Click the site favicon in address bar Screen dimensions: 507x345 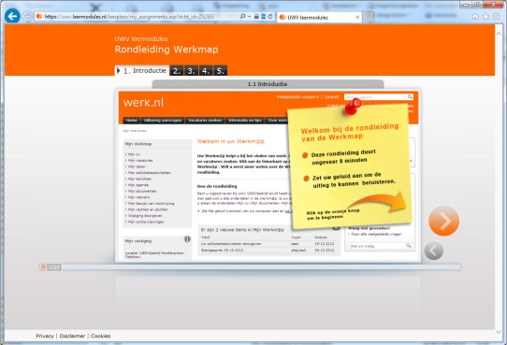[x=39, y=16]
